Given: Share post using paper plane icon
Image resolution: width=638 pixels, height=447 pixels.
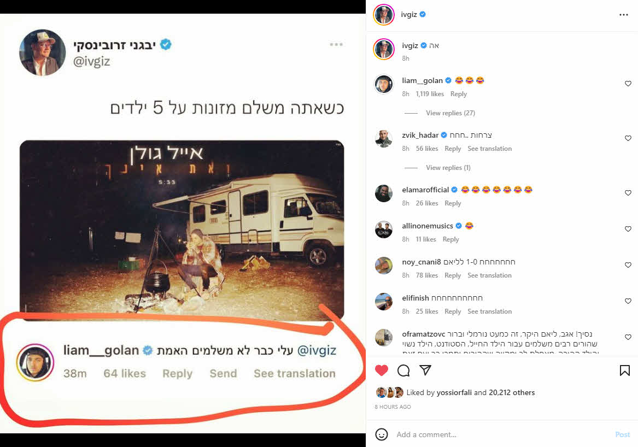Looking at the screenshot, I should point(425,370).
